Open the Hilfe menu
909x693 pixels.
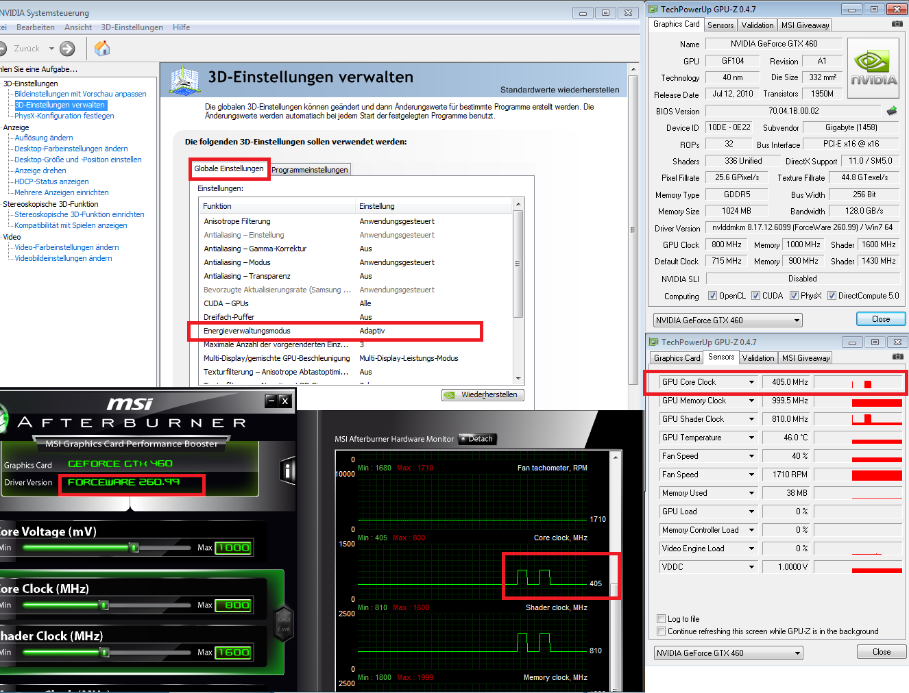[x=182, y=27]
